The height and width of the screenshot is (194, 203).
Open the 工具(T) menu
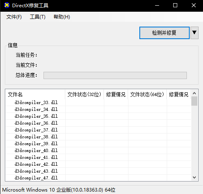(37, 17)
